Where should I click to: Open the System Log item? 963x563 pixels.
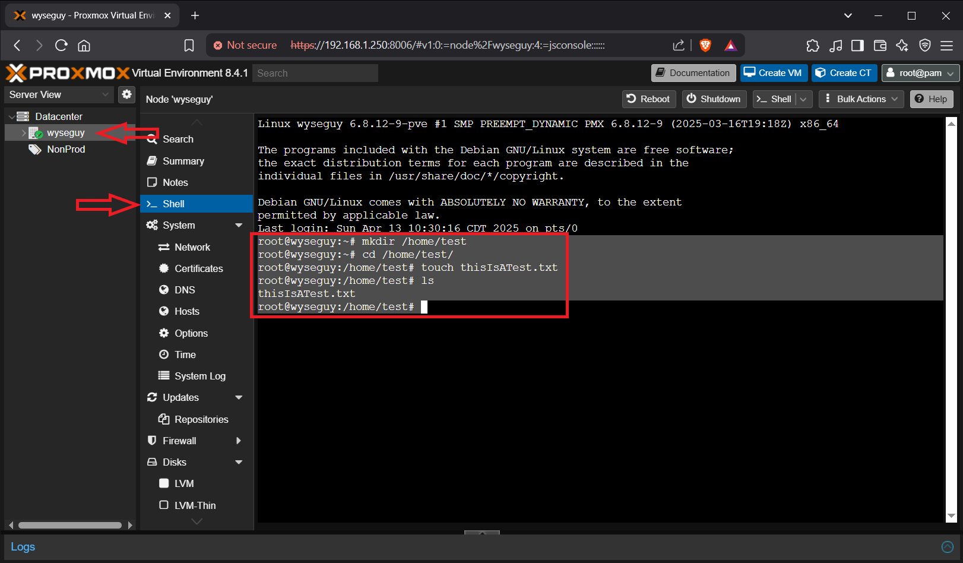197,376
